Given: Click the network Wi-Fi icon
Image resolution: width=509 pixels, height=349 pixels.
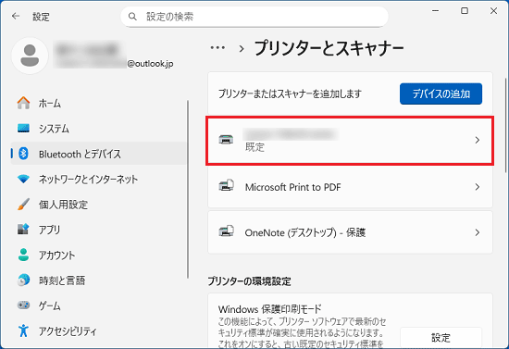Looking at the screenshot, I should coord(23,179).
